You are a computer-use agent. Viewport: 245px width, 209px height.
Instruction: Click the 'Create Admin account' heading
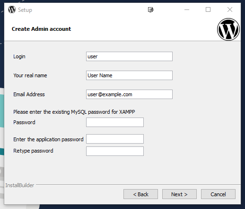click(41, 29)
